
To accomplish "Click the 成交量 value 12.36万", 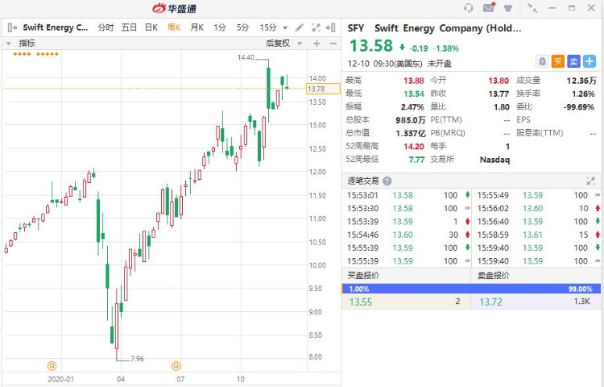I will [x=581, y=81].
